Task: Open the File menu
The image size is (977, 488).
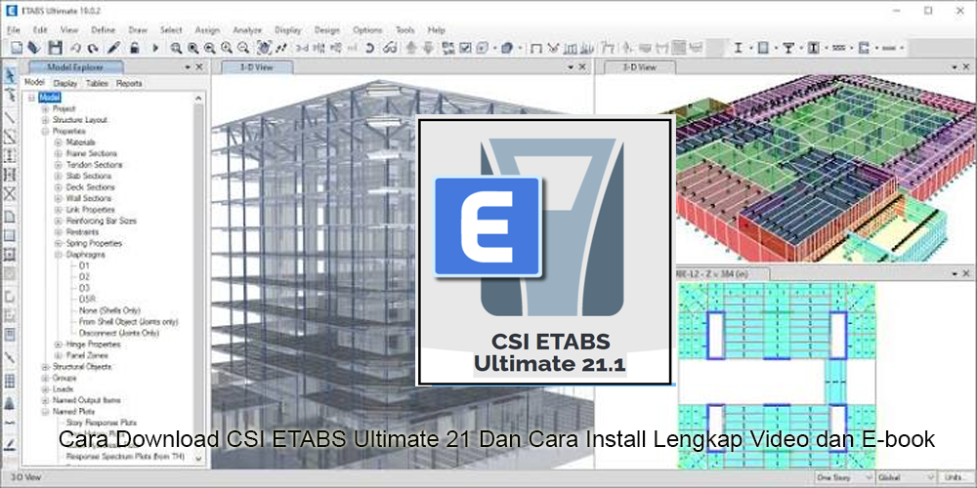Action: tap(13, 30)
